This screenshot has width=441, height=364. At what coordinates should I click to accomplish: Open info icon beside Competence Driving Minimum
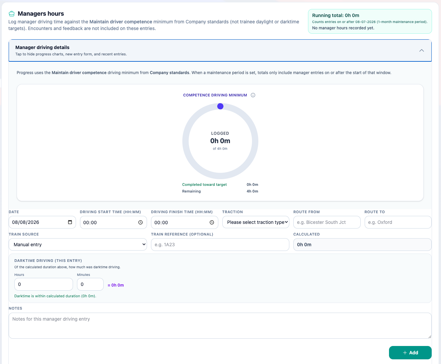pos(253,95)
